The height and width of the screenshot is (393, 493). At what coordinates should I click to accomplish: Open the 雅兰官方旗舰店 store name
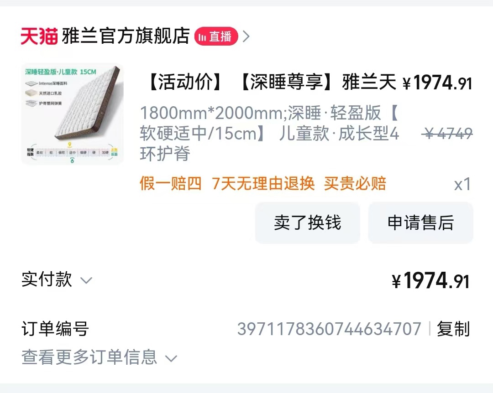click(x=126, y=36)
